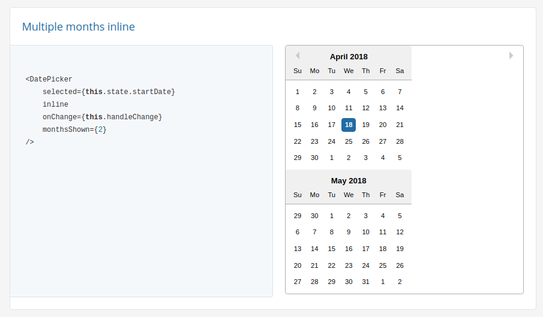This screenshot has height=317, width=543.
Task: Click the inline prop in the code
Action: click(55, 104)
